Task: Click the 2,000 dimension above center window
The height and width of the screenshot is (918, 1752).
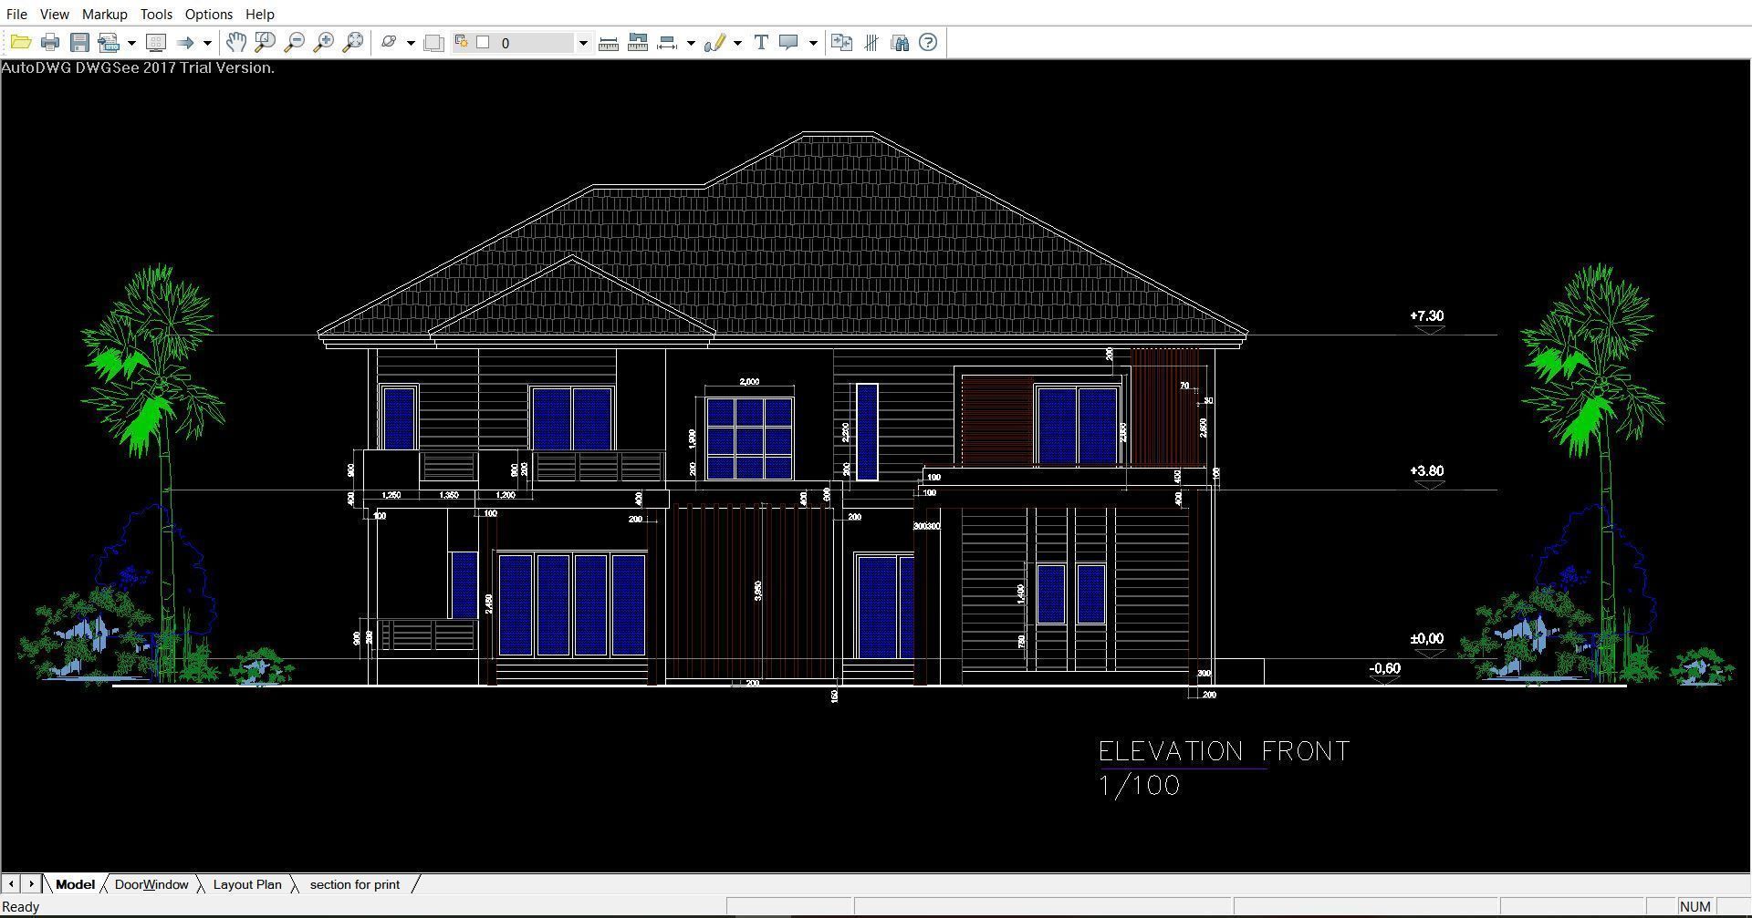Action: coord(749,382)
